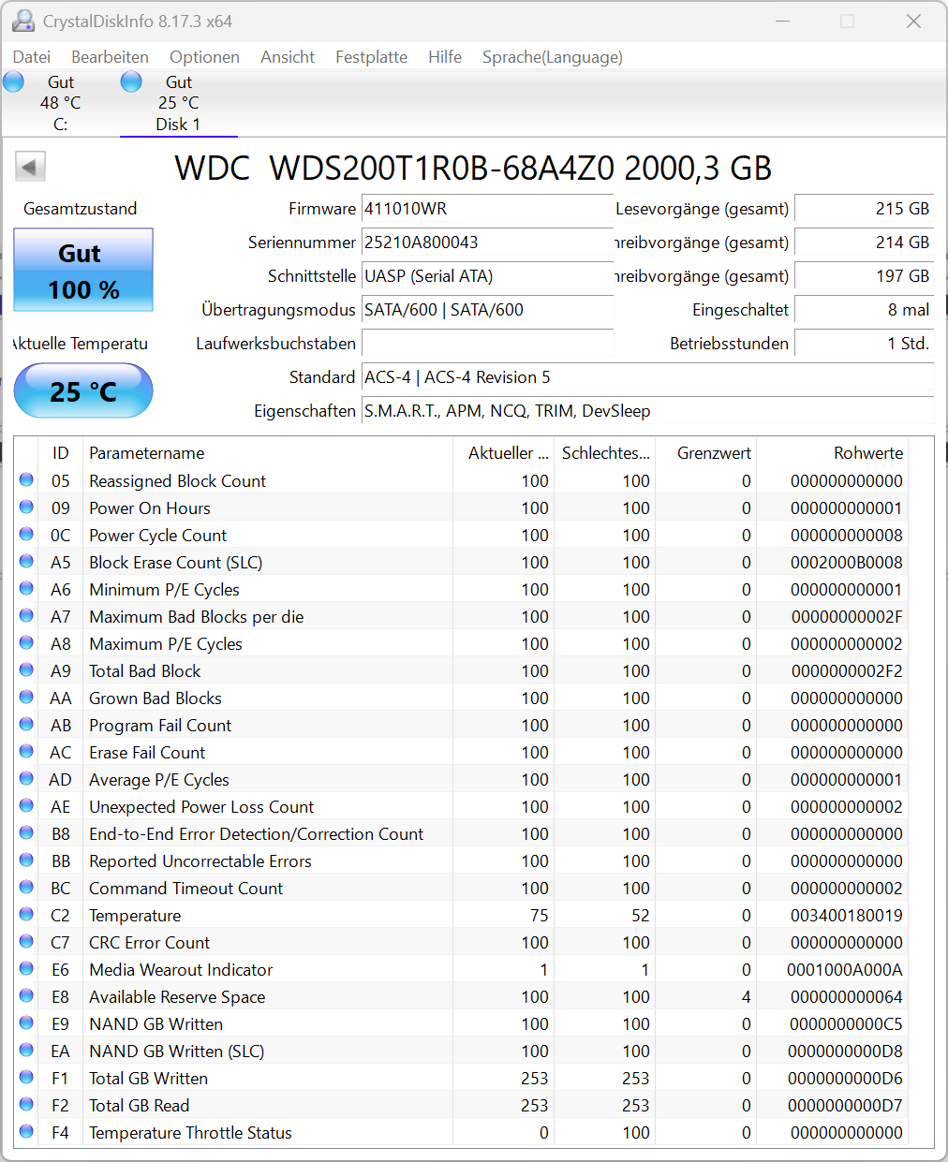The height and width of the screenshot is (1162, 948).
Task: Click the Standard field ACS-4 Revision 5
Action: [x=647, y=377]
